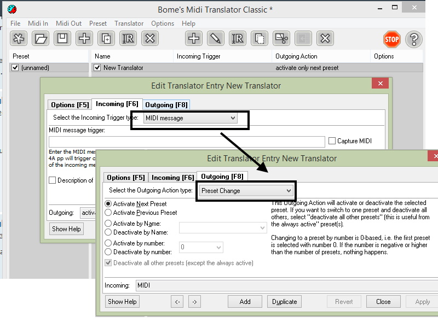
Task: Open the Preset Change action type dropdown
Action: (x=246, y=191)
